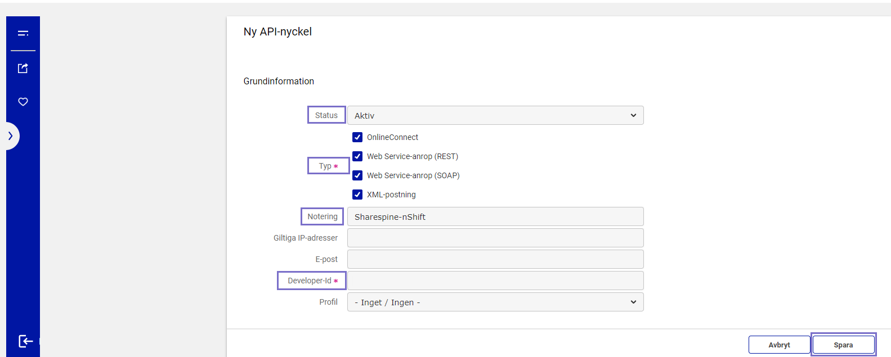Viewport: 891px width, 357px height.
Task: Click the Grundinformation section title
Action: pyautogui.click(x=279, y=81)
